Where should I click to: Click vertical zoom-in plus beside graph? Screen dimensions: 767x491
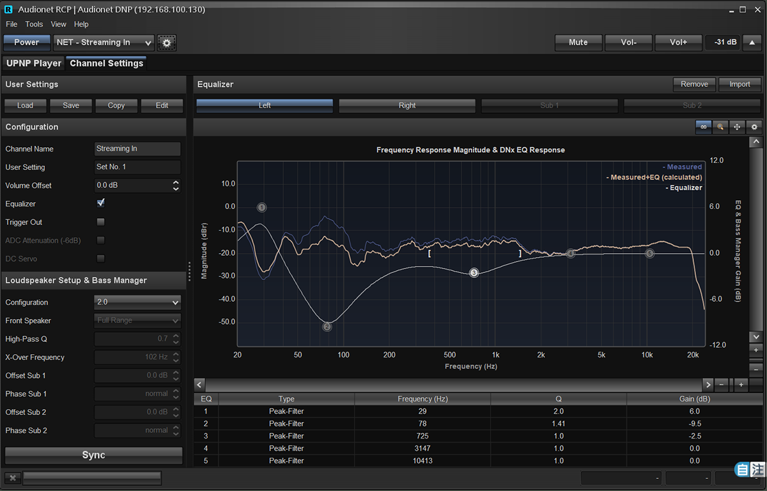coord(756,350)
